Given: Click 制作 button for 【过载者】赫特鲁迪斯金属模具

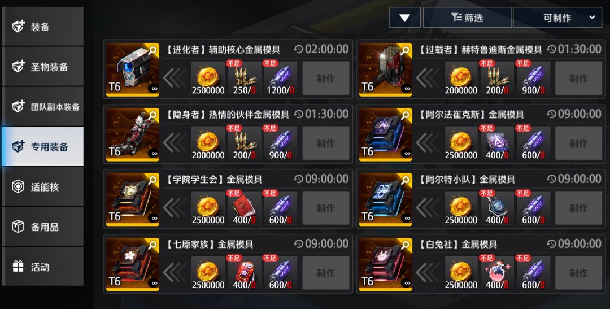Looking at the screenshot, I should click(578, 79).
